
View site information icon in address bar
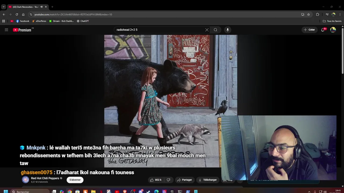[31, 14]
